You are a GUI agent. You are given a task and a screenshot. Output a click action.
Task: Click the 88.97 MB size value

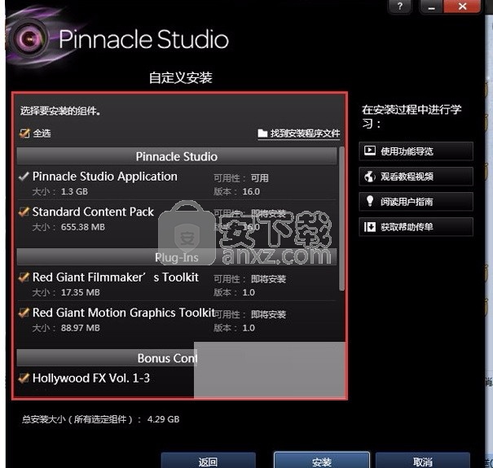pyautogui.click(x=81, y=328)
